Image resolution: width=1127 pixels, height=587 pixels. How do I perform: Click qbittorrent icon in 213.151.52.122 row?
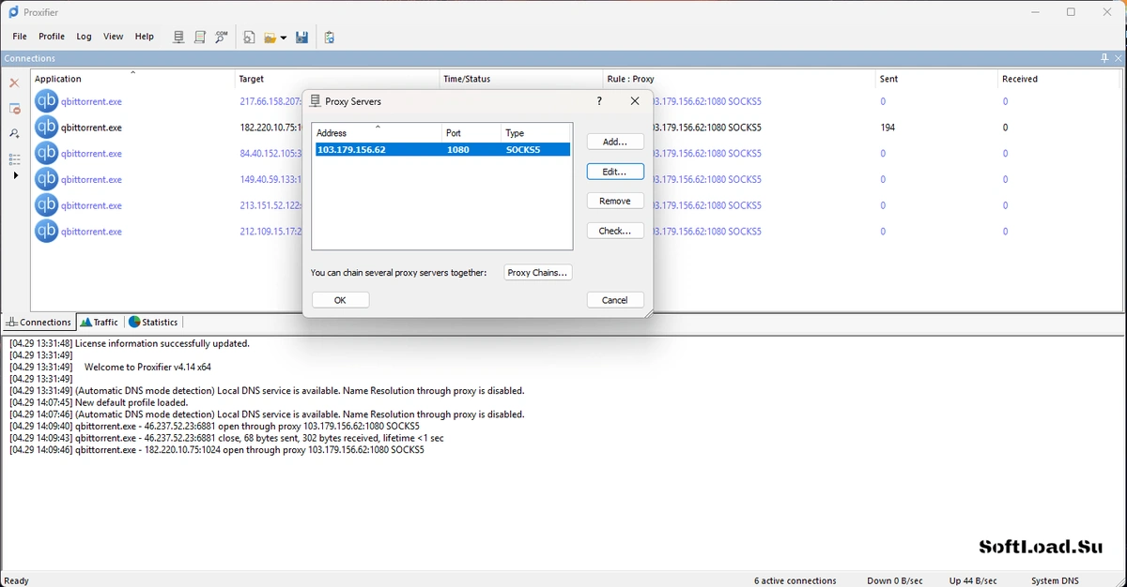[x=46, y=204]
